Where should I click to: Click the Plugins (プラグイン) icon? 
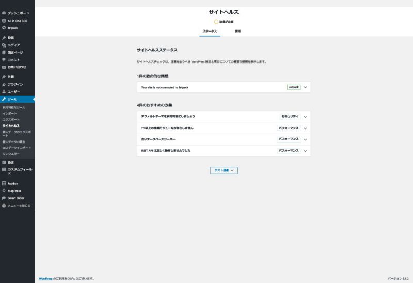tap(4, 84)
